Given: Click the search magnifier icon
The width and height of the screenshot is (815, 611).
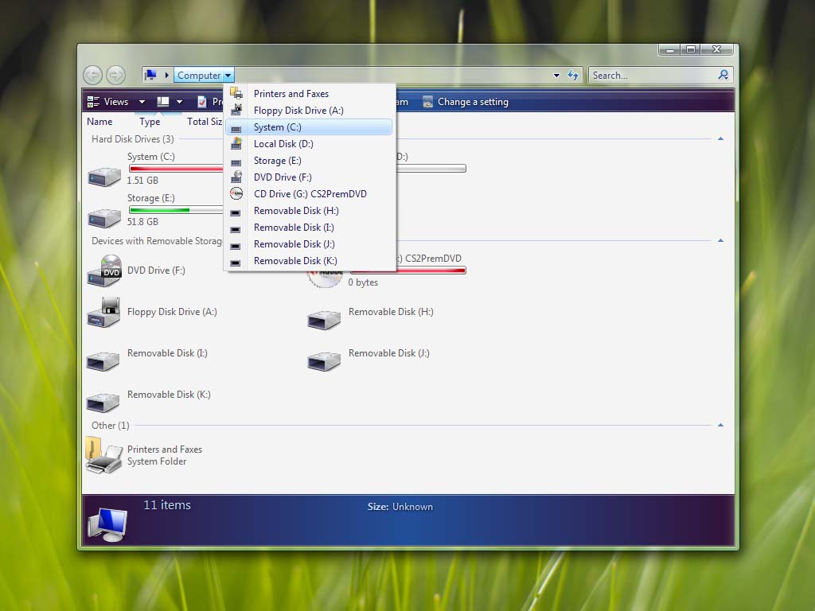Looking at the screenshot, I should point(723,75).
